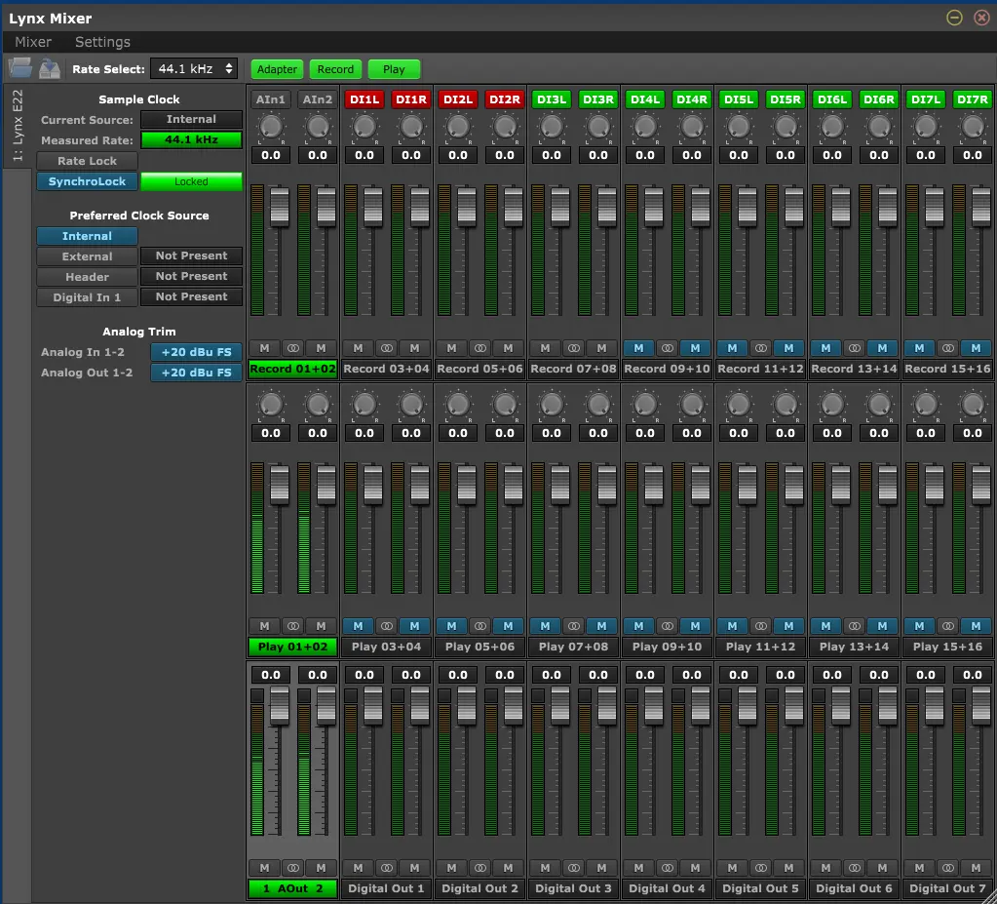
Task: Click the AIn1 fader handle in Record 01+02
Action: [280, 205]
